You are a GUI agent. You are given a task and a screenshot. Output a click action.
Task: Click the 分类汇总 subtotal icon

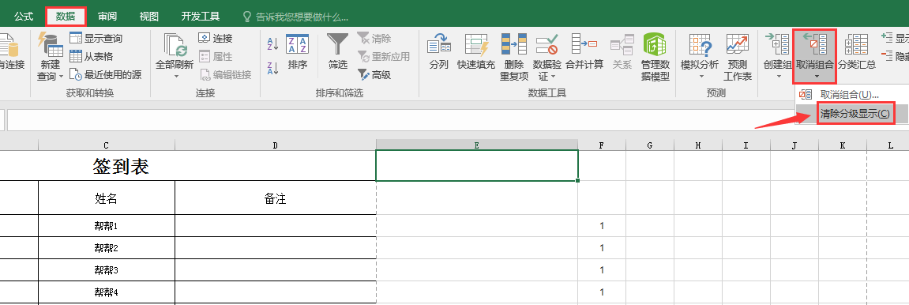(856, 44)
